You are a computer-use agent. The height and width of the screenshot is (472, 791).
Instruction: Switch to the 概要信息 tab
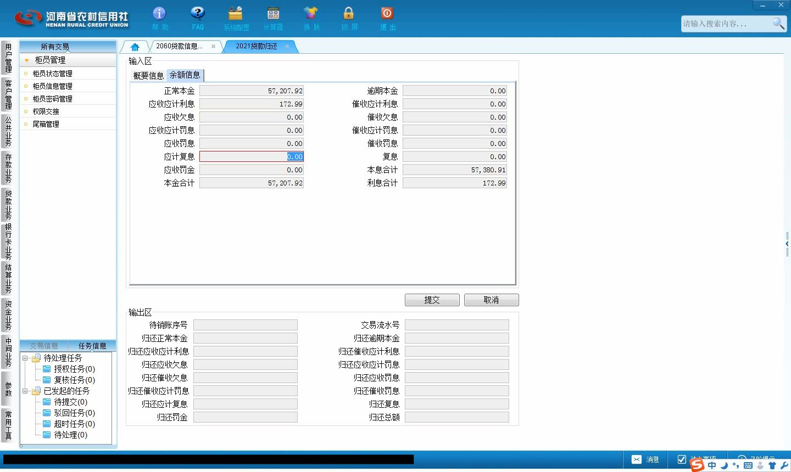[148, 76]
